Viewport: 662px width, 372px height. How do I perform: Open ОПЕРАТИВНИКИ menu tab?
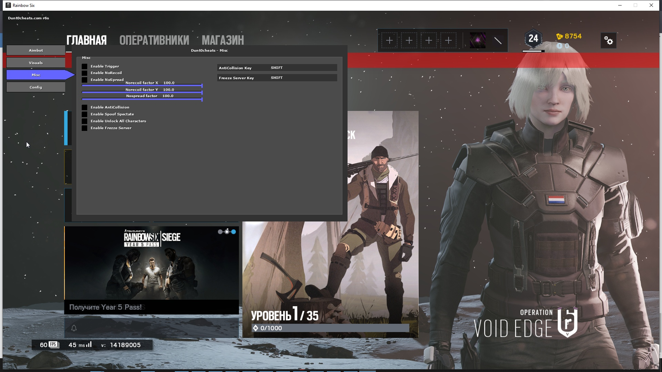point(154,40)
